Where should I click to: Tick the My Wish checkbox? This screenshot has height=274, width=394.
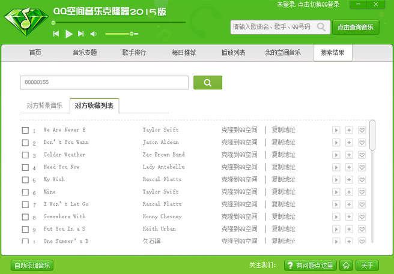pos(25,180)
